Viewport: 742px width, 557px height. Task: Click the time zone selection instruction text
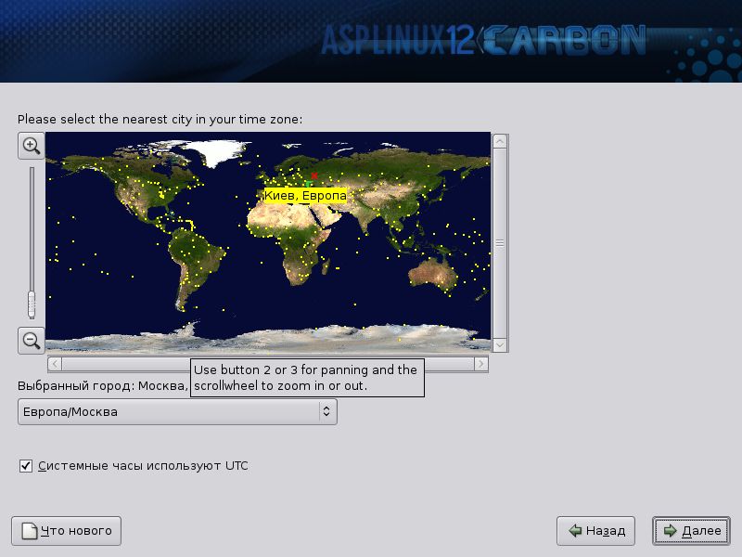[x=160, y=120]
